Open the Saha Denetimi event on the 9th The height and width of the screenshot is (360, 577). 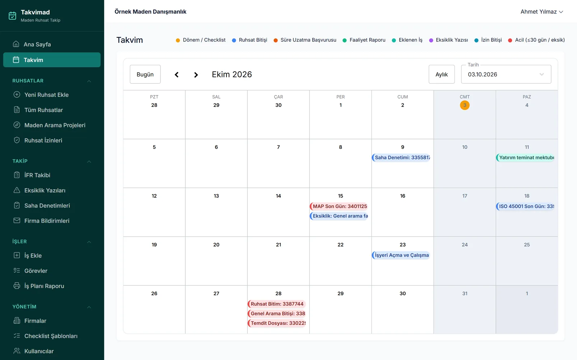pos(401,158)
